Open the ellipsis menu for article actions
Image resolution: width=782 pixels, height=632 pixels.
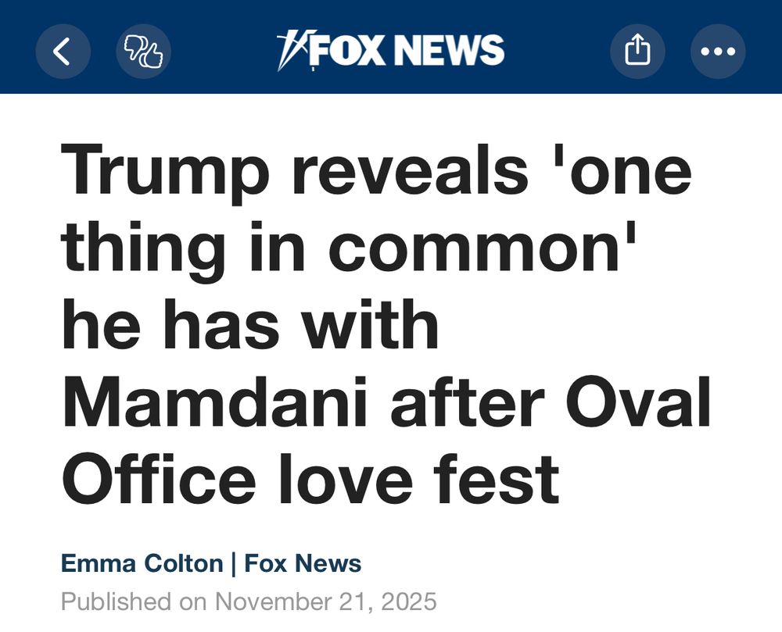click(x=717, y=51)
